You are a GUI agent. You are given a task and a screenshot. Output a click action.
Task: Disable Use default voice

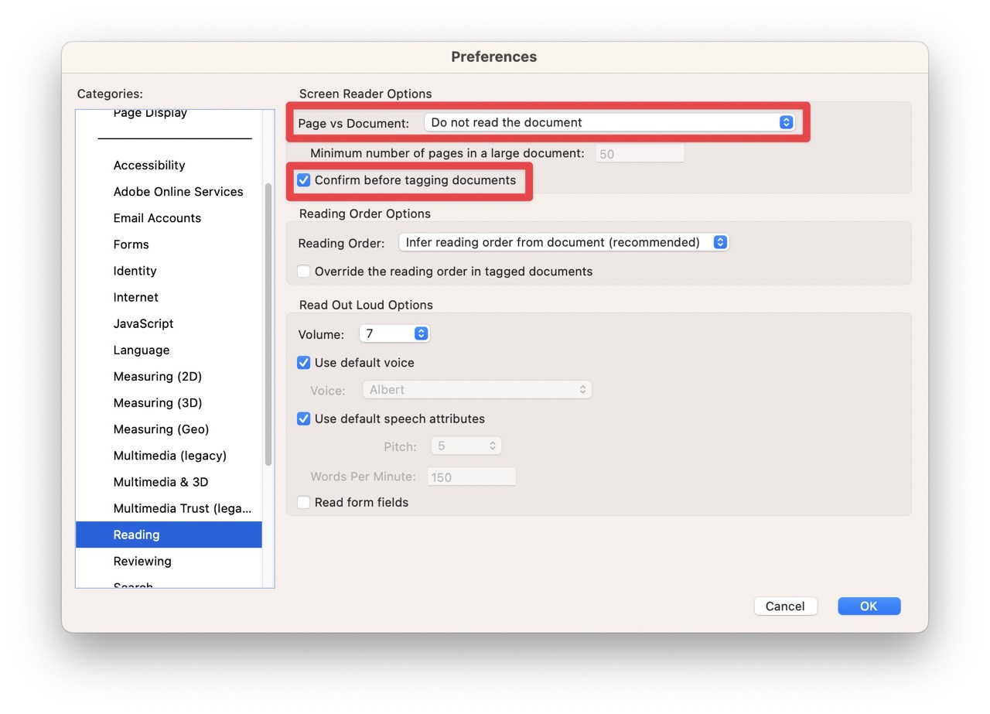click(303, 362)
